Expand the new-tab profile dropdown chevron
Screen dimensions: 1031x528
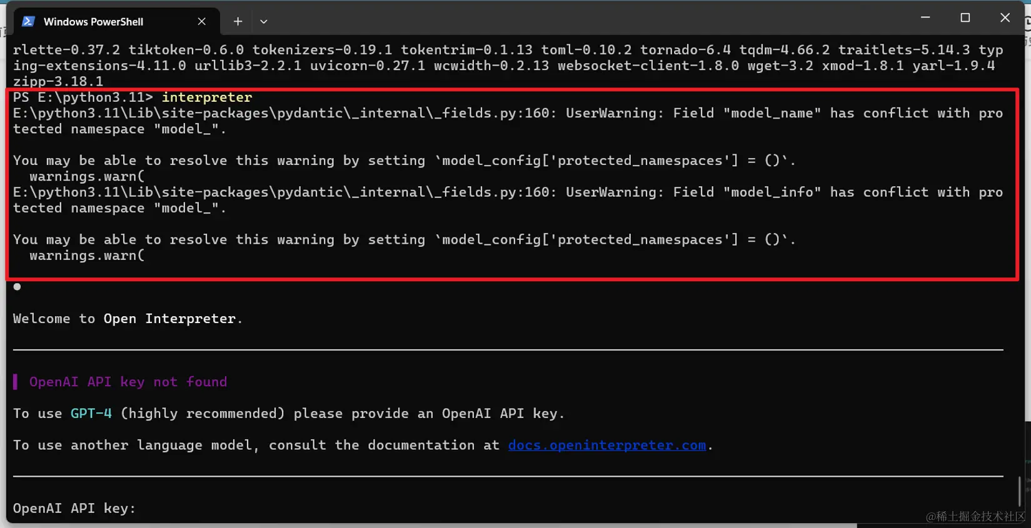click(264, 21)
